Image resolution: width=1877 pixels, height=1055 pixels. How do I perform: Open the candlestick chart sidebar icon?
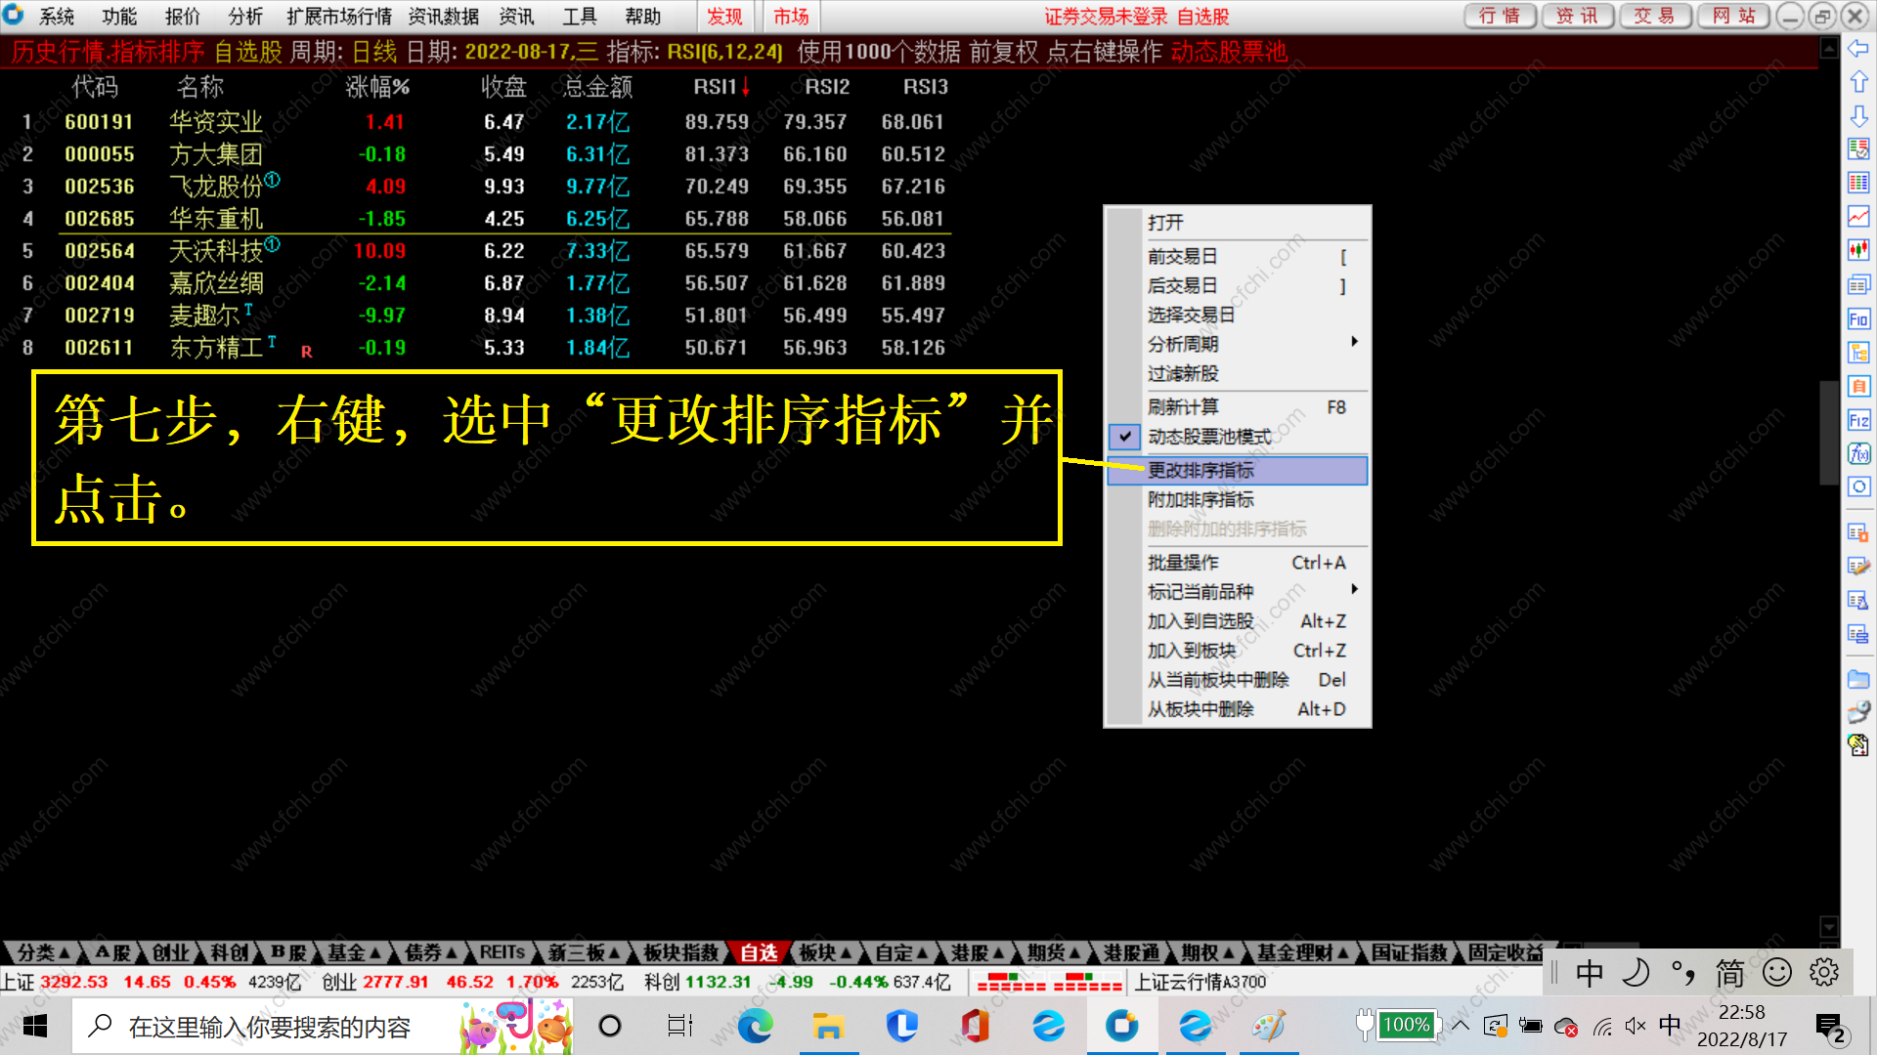1858,250
